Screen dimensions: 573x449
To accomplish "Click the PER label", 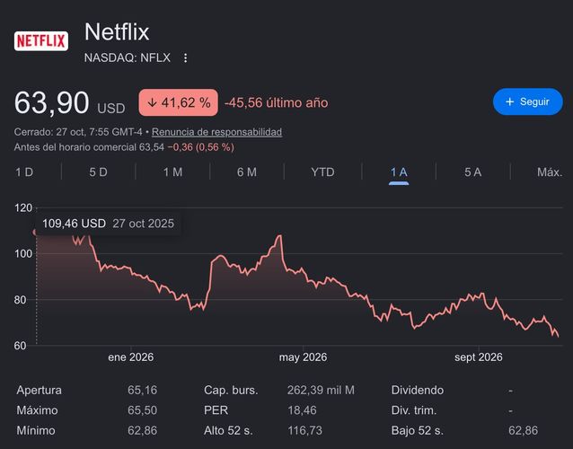I will pos(216,410).
